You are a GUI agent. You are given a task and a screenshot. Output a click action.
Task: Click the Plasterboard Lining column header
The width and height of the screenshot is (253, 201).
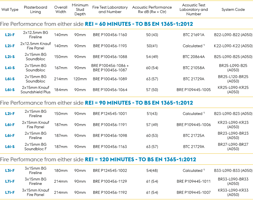click(x=35, y=9)
